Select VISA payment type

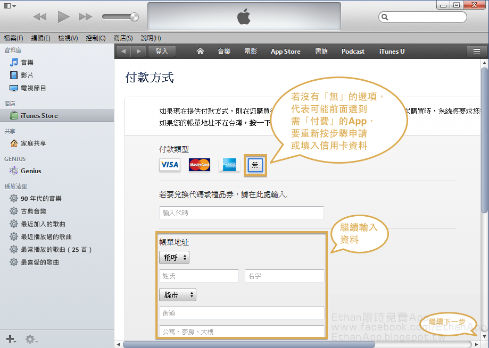170,165
